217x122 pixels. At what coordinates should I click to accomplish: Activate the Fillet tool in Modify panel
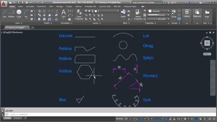(49, 15)
